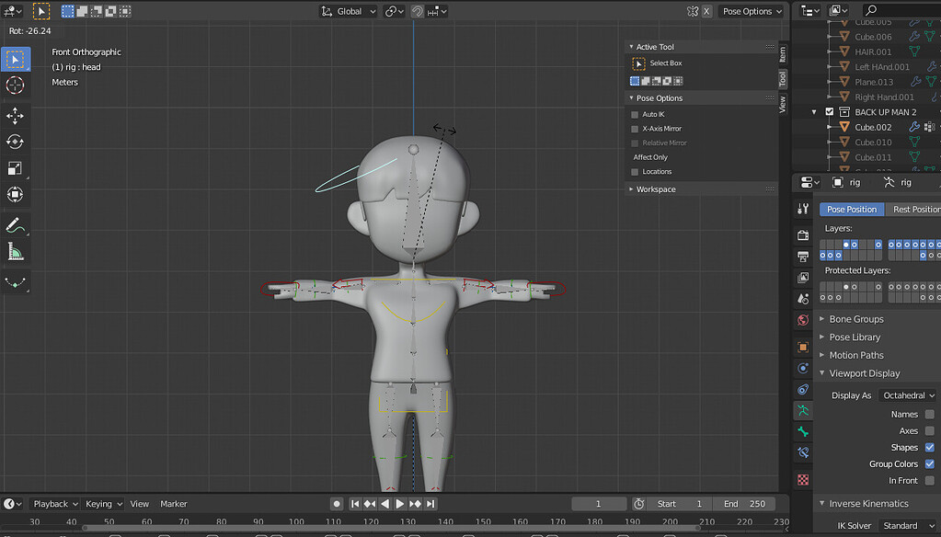Open Display As Octahedral dropdown

(909, 395)
